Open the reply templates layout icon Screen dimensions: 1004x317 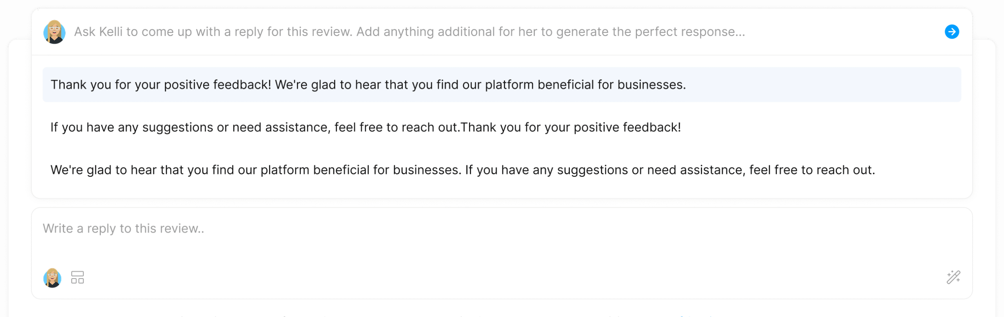(x=77, y=277)
